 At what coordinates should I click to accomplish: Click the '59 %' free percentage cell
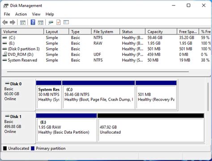[x=205, y=38]
